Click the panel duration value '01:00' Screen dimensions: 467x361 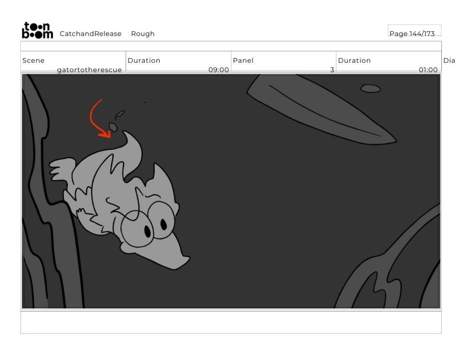click(428, 70)
